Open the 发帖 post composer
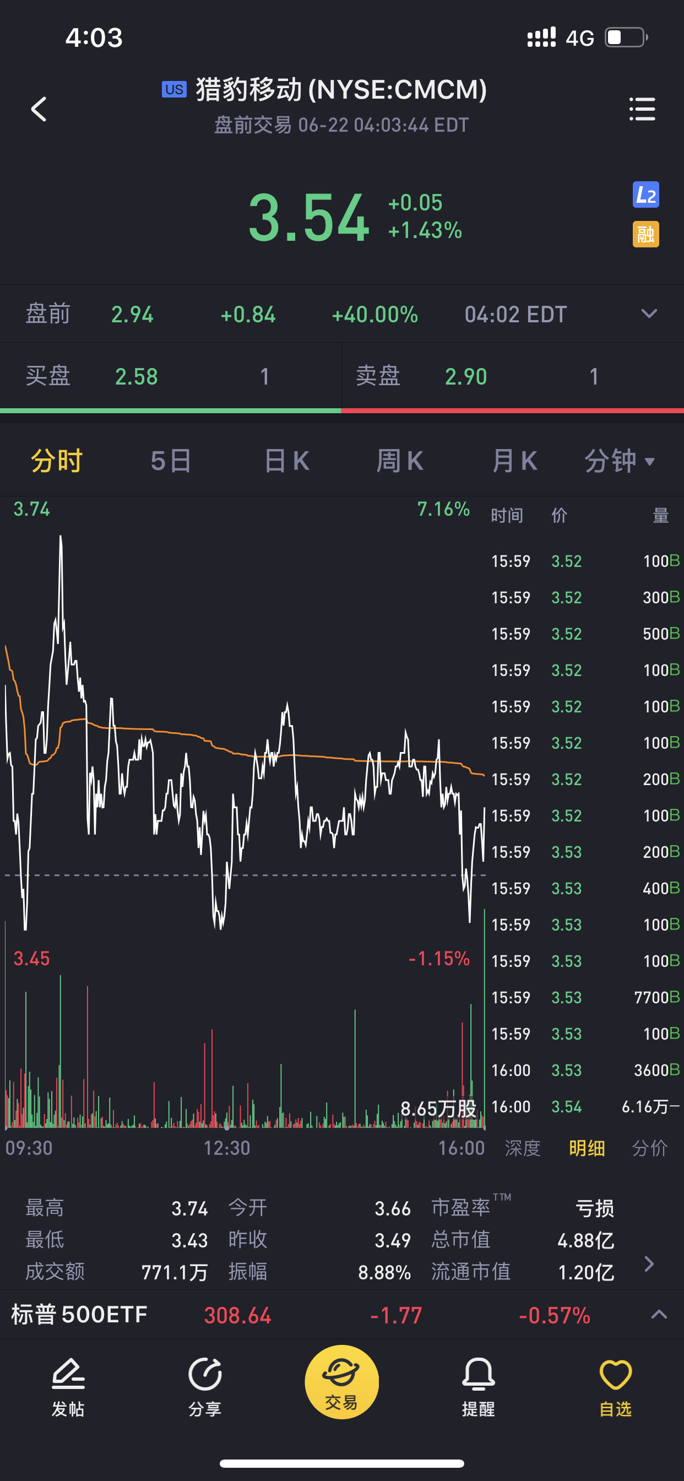 [x=68, y=1388]
